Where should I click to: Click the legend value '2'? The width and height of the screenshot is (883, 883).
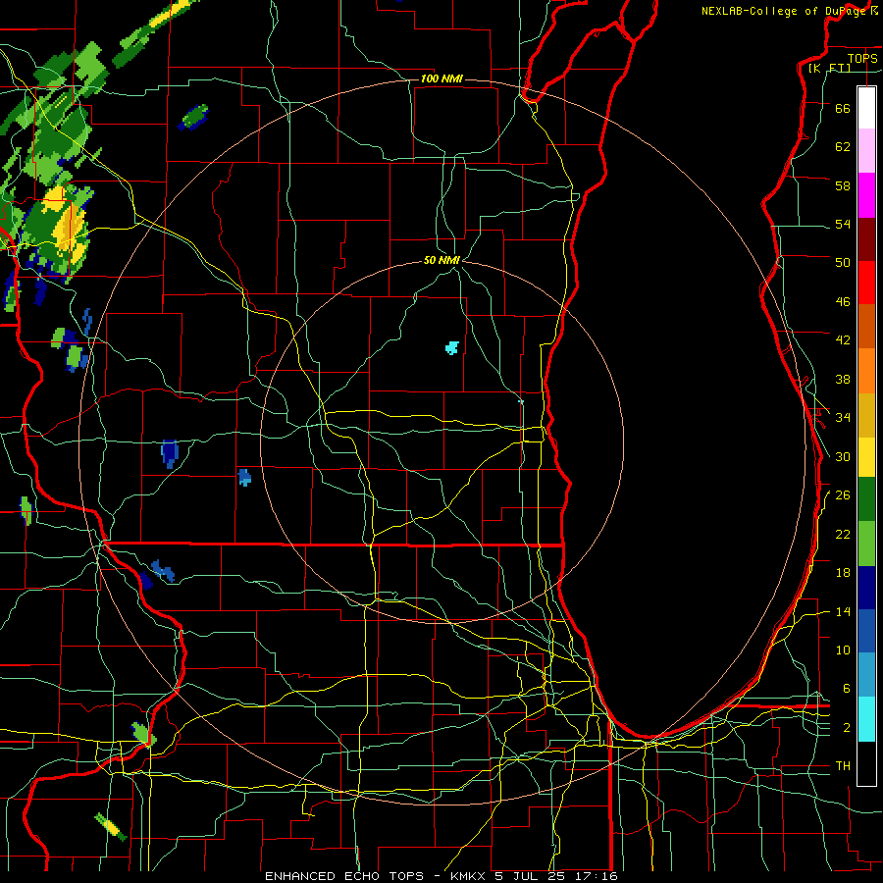pyautogui.click(x=847, y=728)
